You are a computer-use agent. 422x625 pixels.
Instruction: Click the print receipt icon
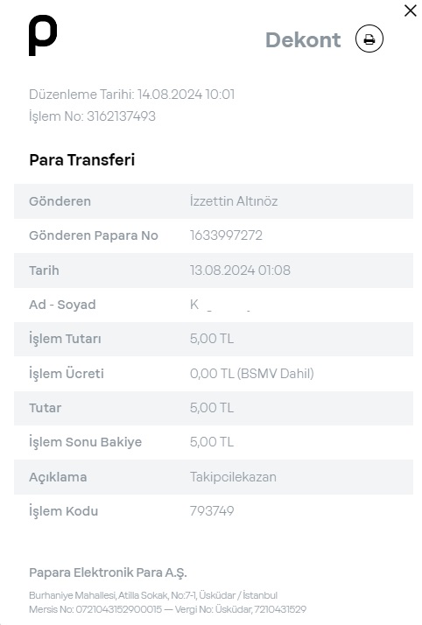369,39
